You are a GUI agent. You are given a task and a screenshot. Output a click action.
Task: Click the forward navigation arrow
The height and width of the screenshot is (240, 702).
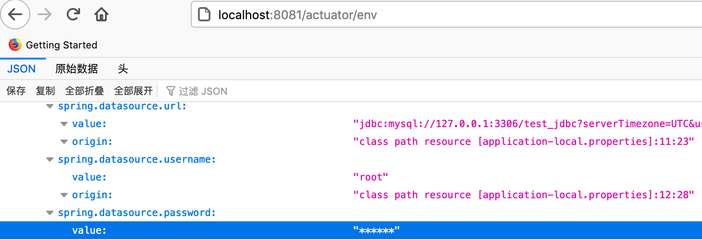(x=44, y=15)
